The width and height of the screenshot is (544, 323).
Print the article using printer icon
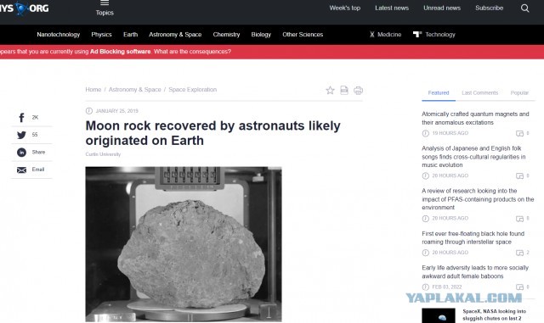(x=358, y=91)
